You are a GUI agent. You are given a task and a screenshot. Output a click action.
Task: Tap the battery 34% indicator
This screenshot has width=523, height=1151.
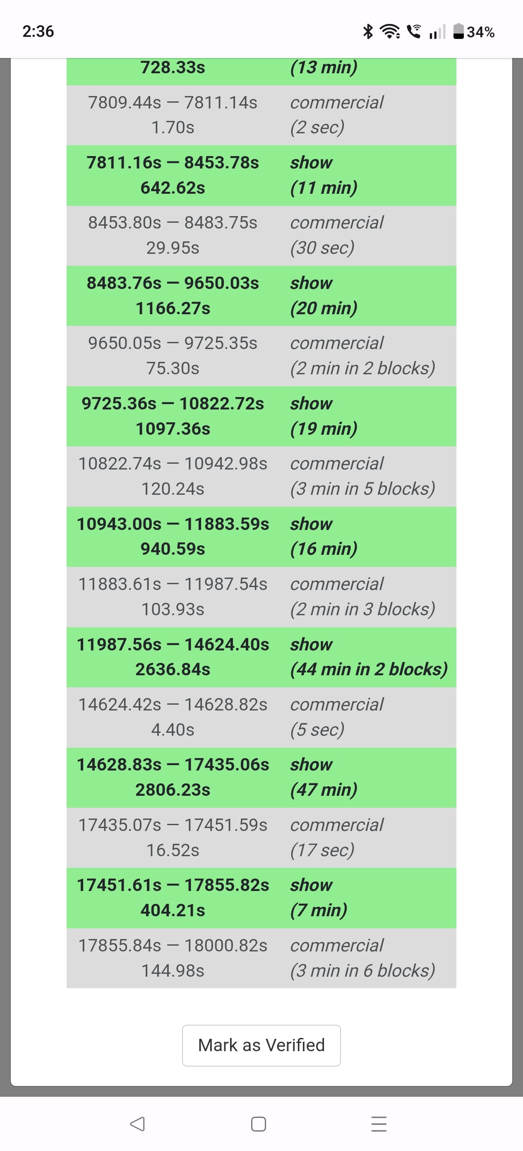point(474,32)
